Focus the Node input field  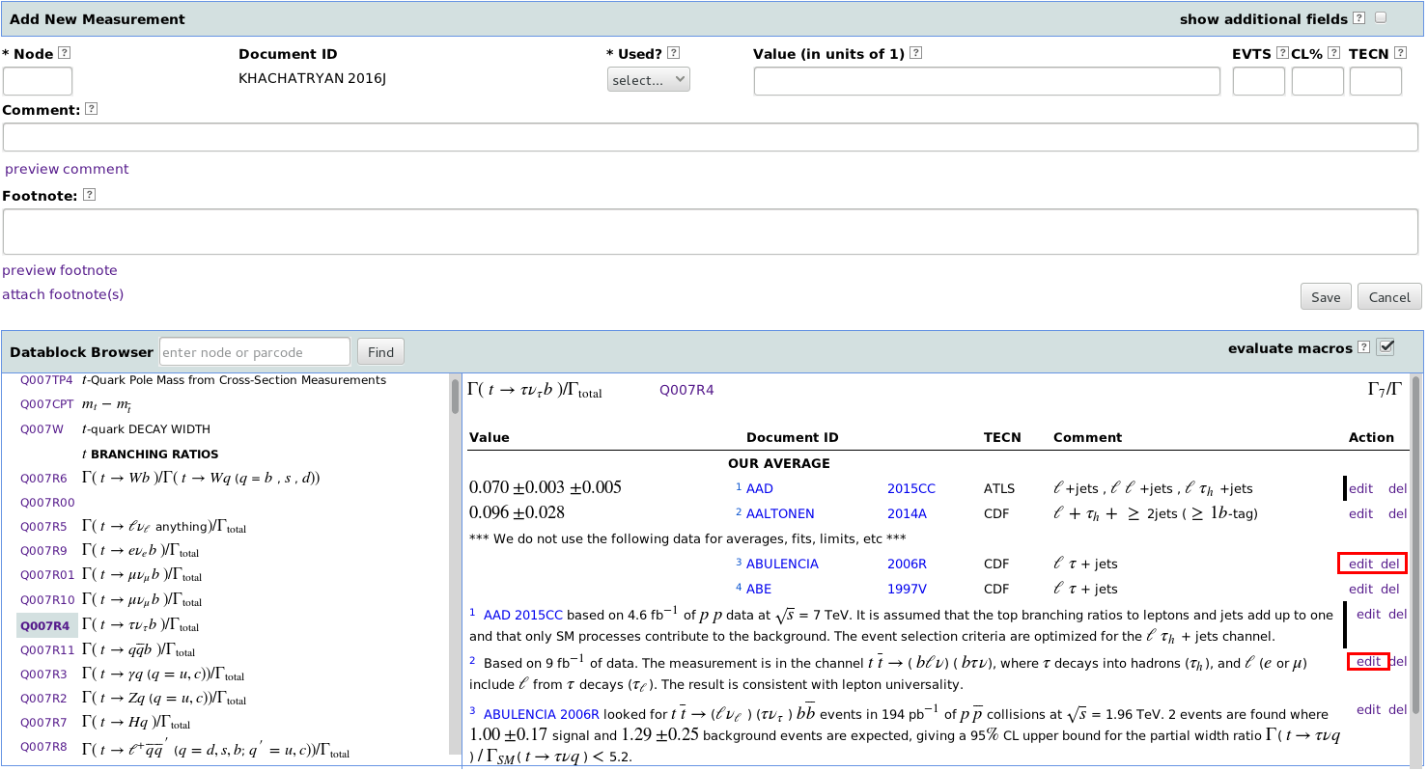[38, 81]
